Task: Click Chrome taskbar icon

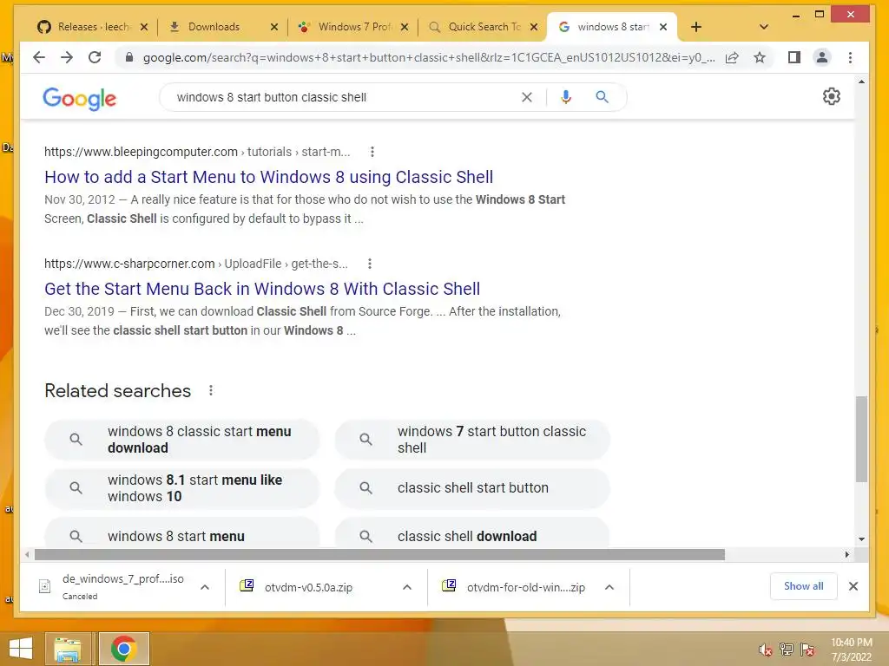Action: pyautogui.click(x=123, y=649)
